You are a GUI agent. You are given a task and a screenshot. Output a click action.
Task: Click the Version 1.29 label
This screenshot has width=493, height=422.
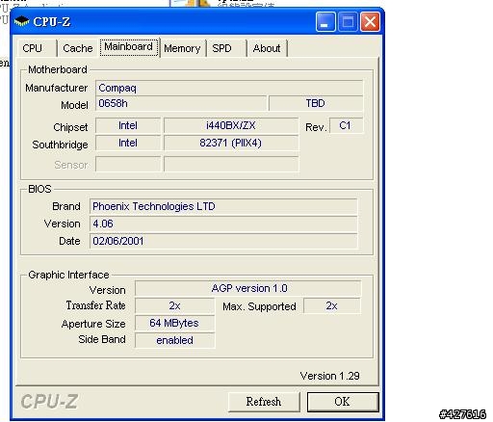tap(329, 376)
